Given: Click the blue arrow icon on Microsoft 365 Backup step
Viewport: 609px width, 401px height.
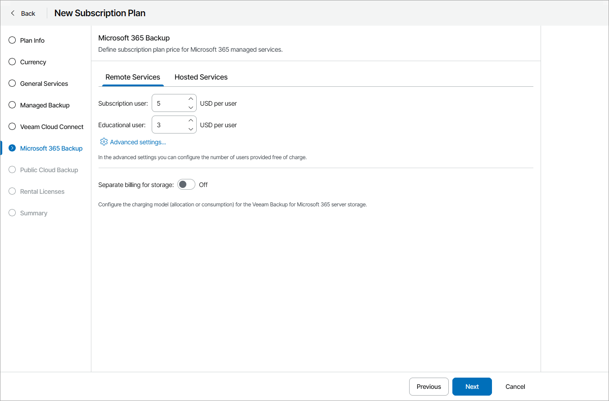Looking at the screenshot, I should click(x=12, y=148).
